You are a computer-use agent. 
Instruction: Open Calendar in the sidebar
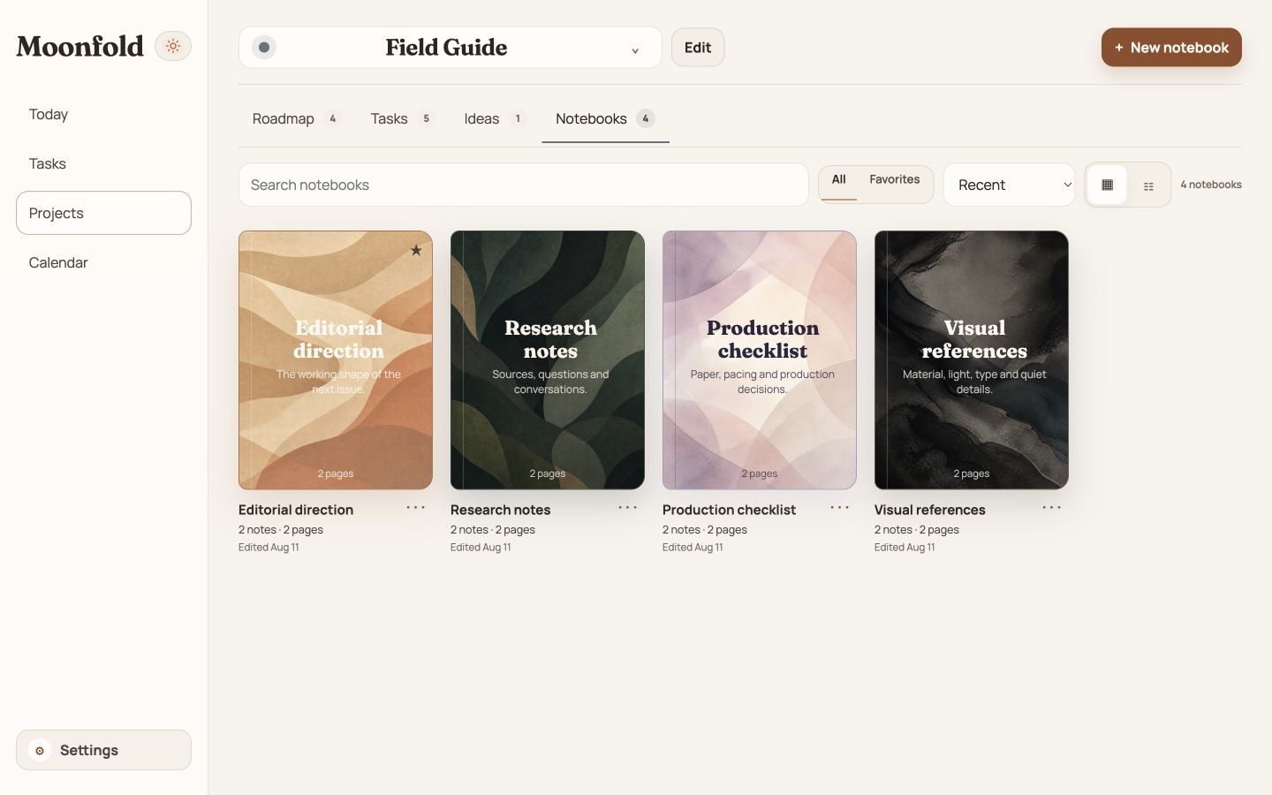coord(103,262)
